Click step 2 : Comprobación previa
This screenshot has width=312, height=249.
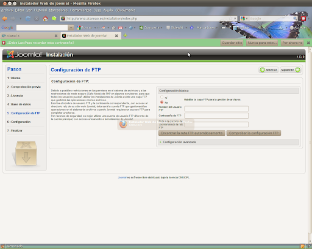(24, 87)
